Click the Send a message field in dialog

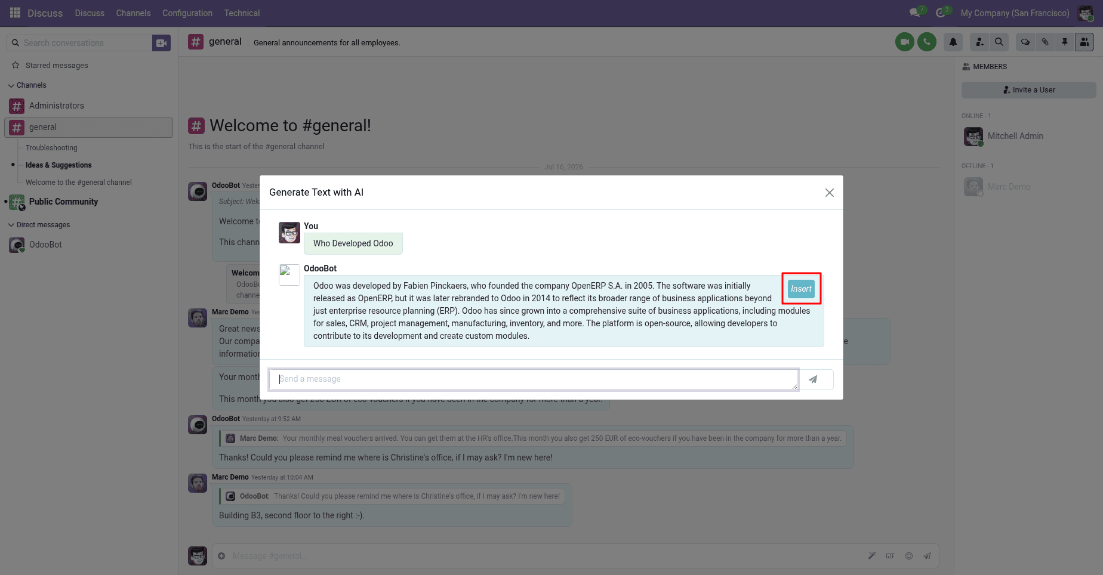[533, 379]
